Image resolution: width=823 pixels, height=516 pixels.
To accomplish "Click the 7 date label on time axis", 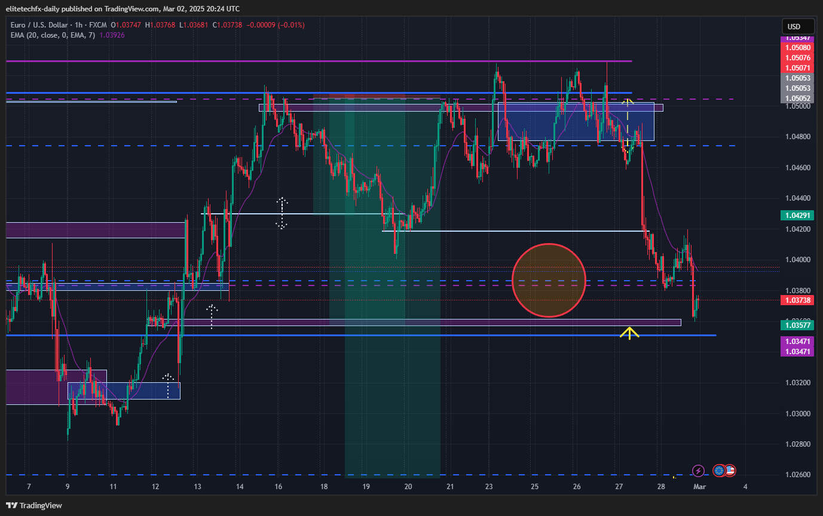I will click(29, 487).
